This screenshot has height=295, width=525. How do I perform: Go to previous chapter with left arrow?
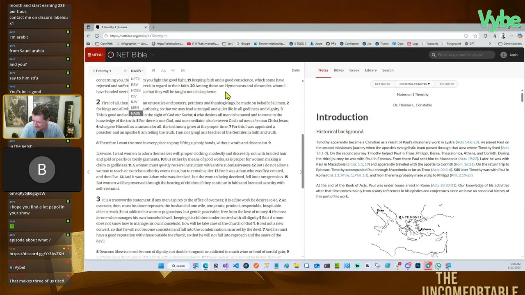[x=88, y=172]
